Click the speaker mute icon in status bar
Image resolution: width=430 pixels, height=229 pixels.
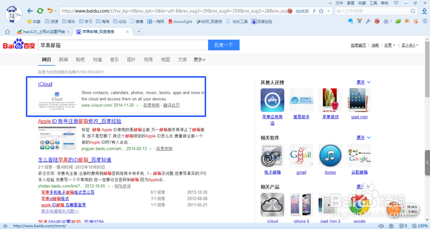(x=381, y=226)
